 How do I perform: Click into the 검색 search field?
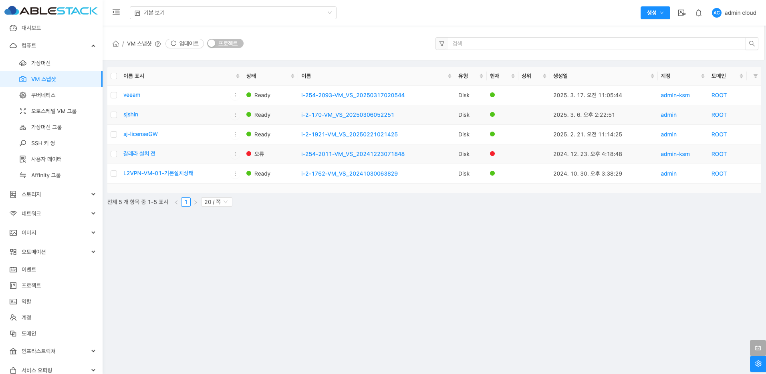596,44
